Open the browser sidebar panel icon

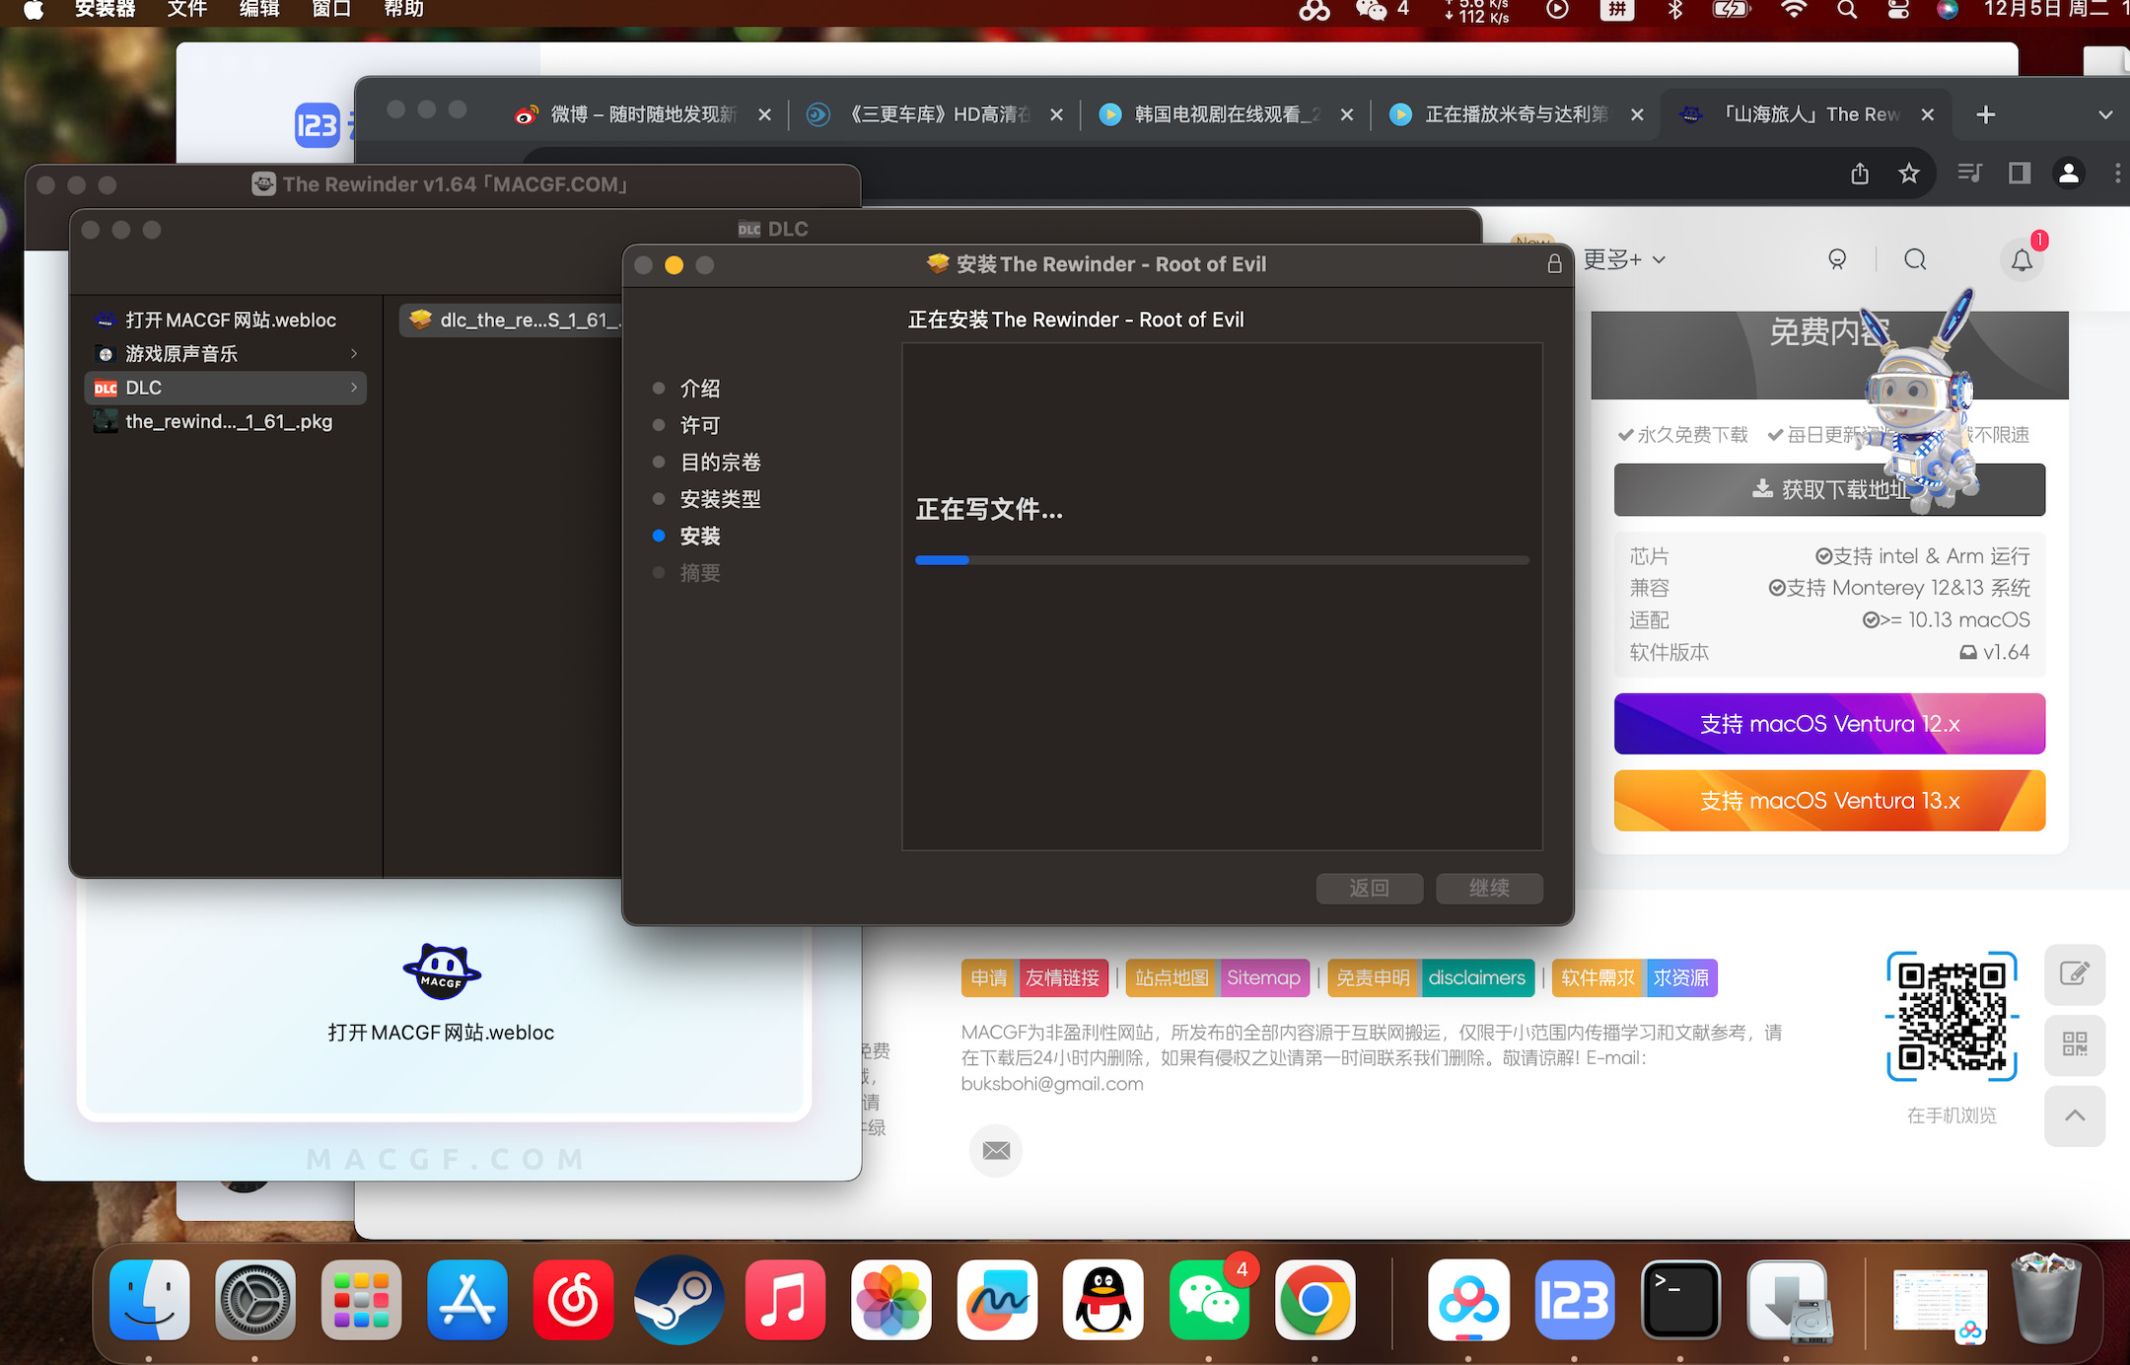click(2018, 174)
